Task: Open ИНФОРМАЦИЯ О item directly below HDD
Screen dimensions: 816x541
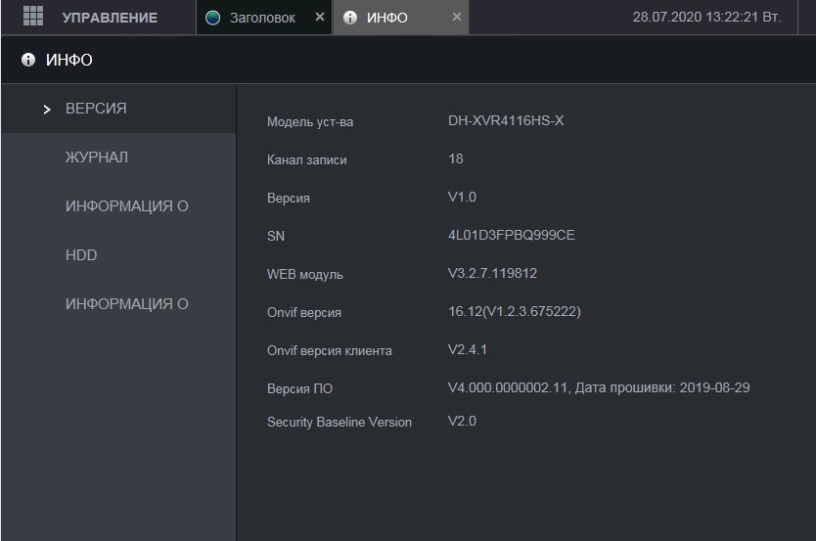Action: click(126, 304)
